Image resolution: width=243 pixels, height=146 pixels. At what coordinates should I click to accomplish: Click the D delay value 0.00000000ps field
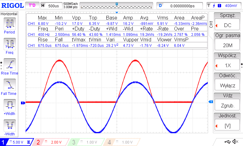(180, 6)
